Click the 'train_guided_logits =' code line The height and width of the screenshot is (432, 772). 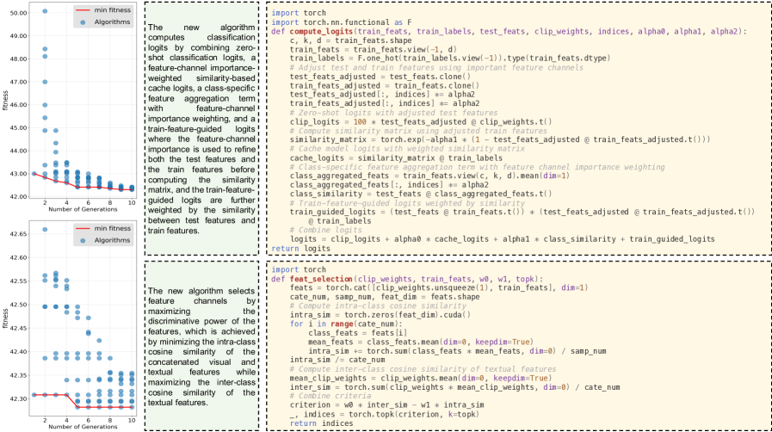pyautogui.click(x=522, y=212)
